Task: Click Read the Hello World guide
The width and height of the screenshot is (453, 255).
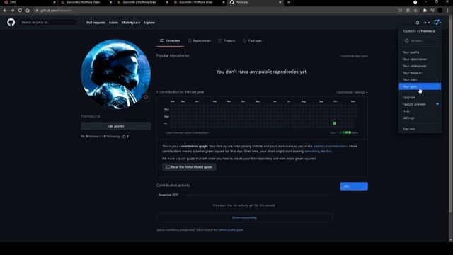Action: point(189,167)
